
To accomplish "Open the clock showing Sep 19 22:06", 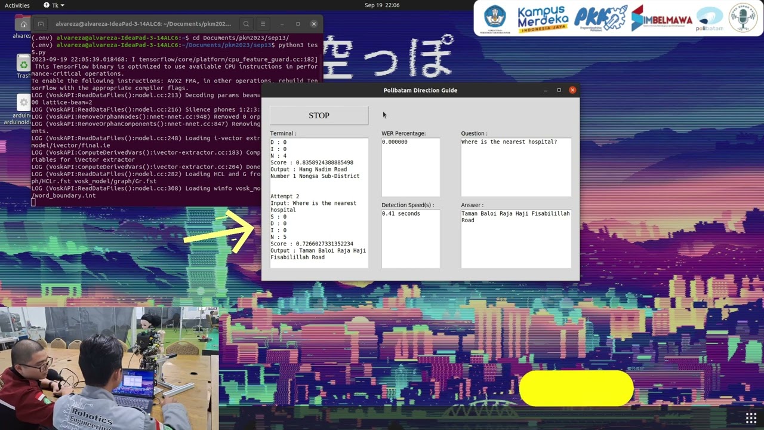I will tap(382, 5).
